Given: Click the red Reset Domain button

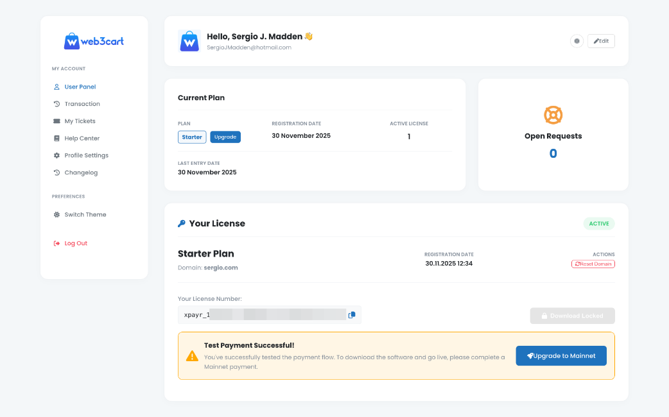Looking at the screenshot, I should click(x=593, y=264).
